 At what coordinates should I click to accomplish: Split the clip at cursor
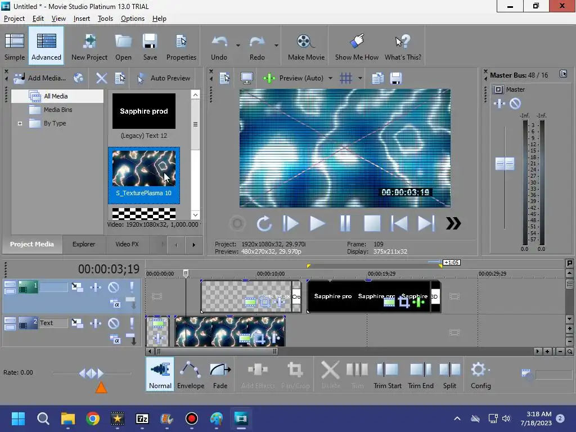click(x=449, y=374)
